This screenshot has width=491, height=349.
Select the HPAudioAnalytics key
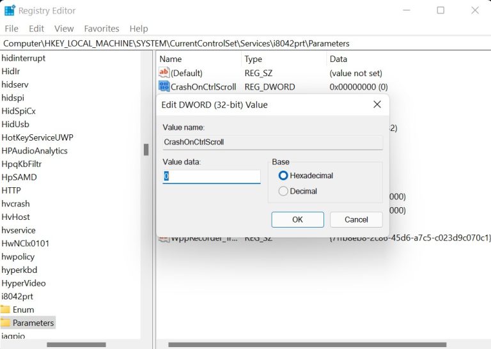(x=35, y=151)
